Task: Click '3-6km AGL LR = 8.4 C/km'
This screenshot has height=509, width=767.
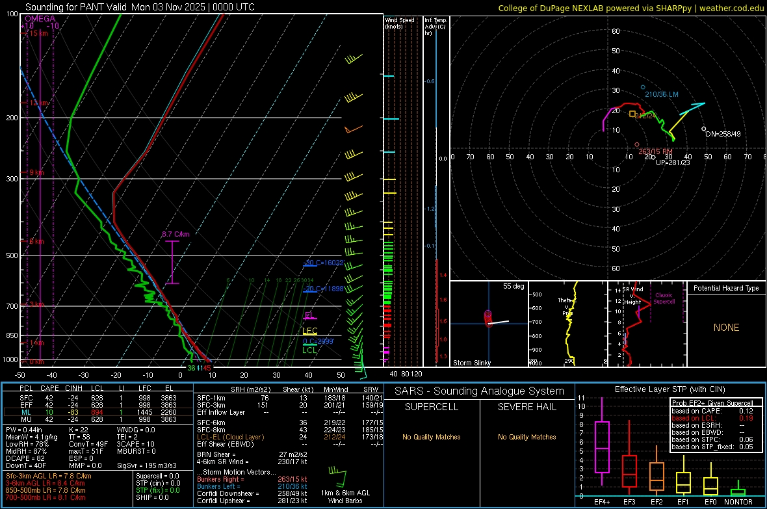Action: (x=45, y=483)
